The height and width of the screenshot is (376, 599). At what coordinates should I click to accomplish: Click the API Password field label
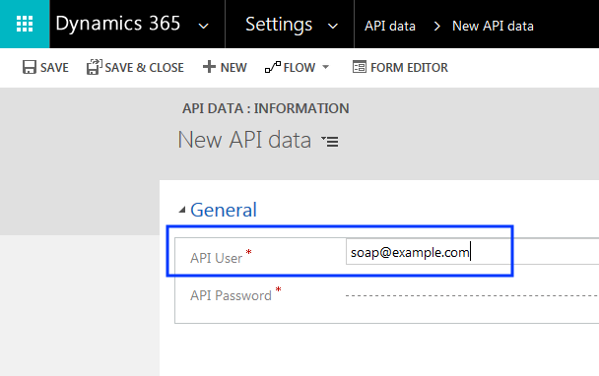[231, 295]
